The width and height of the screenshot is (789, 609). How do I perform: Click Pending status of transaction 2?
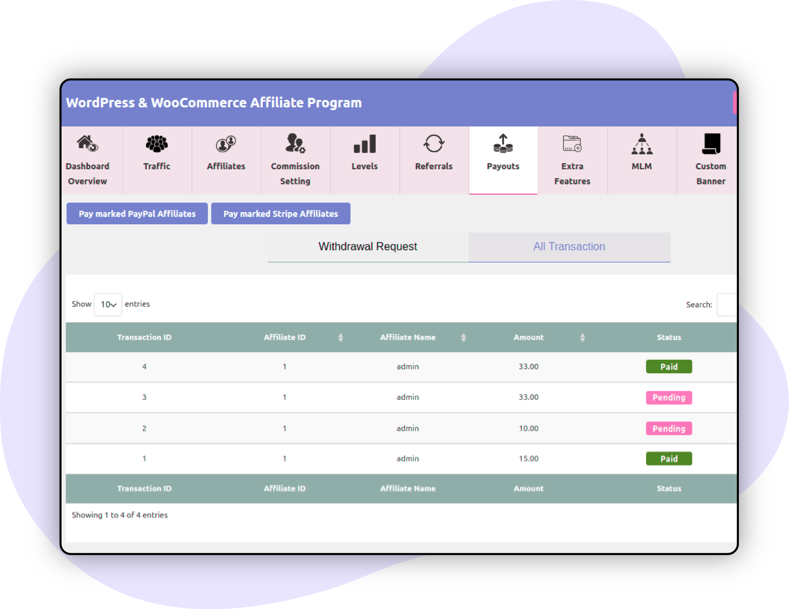669,428
